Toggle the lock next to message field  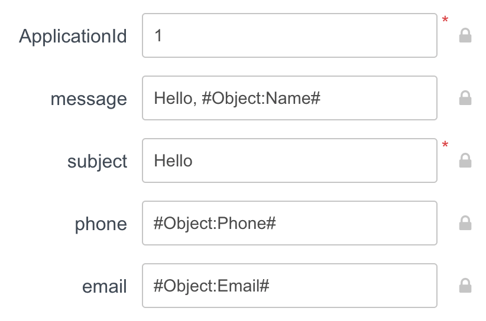point(465,99)
